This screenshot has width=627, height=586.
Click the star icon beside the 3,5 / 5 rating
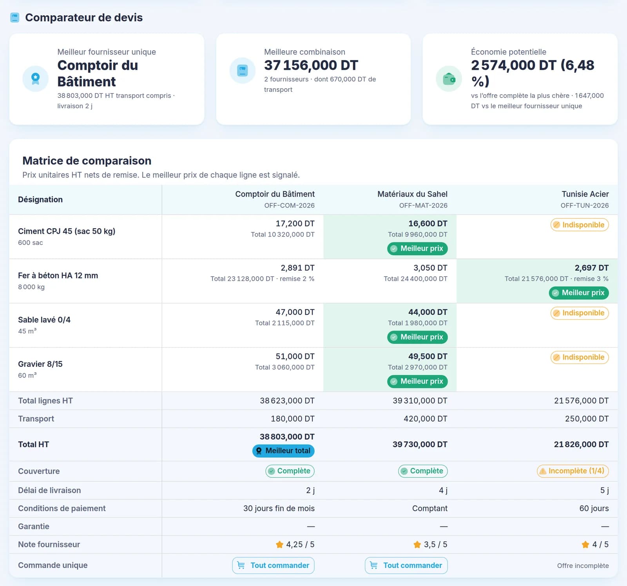tap(417, 544)
